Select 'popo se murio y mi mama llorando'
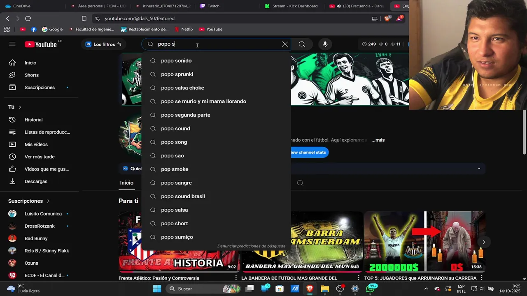Screen dimensions: 527x296 [x=216, y=102]
